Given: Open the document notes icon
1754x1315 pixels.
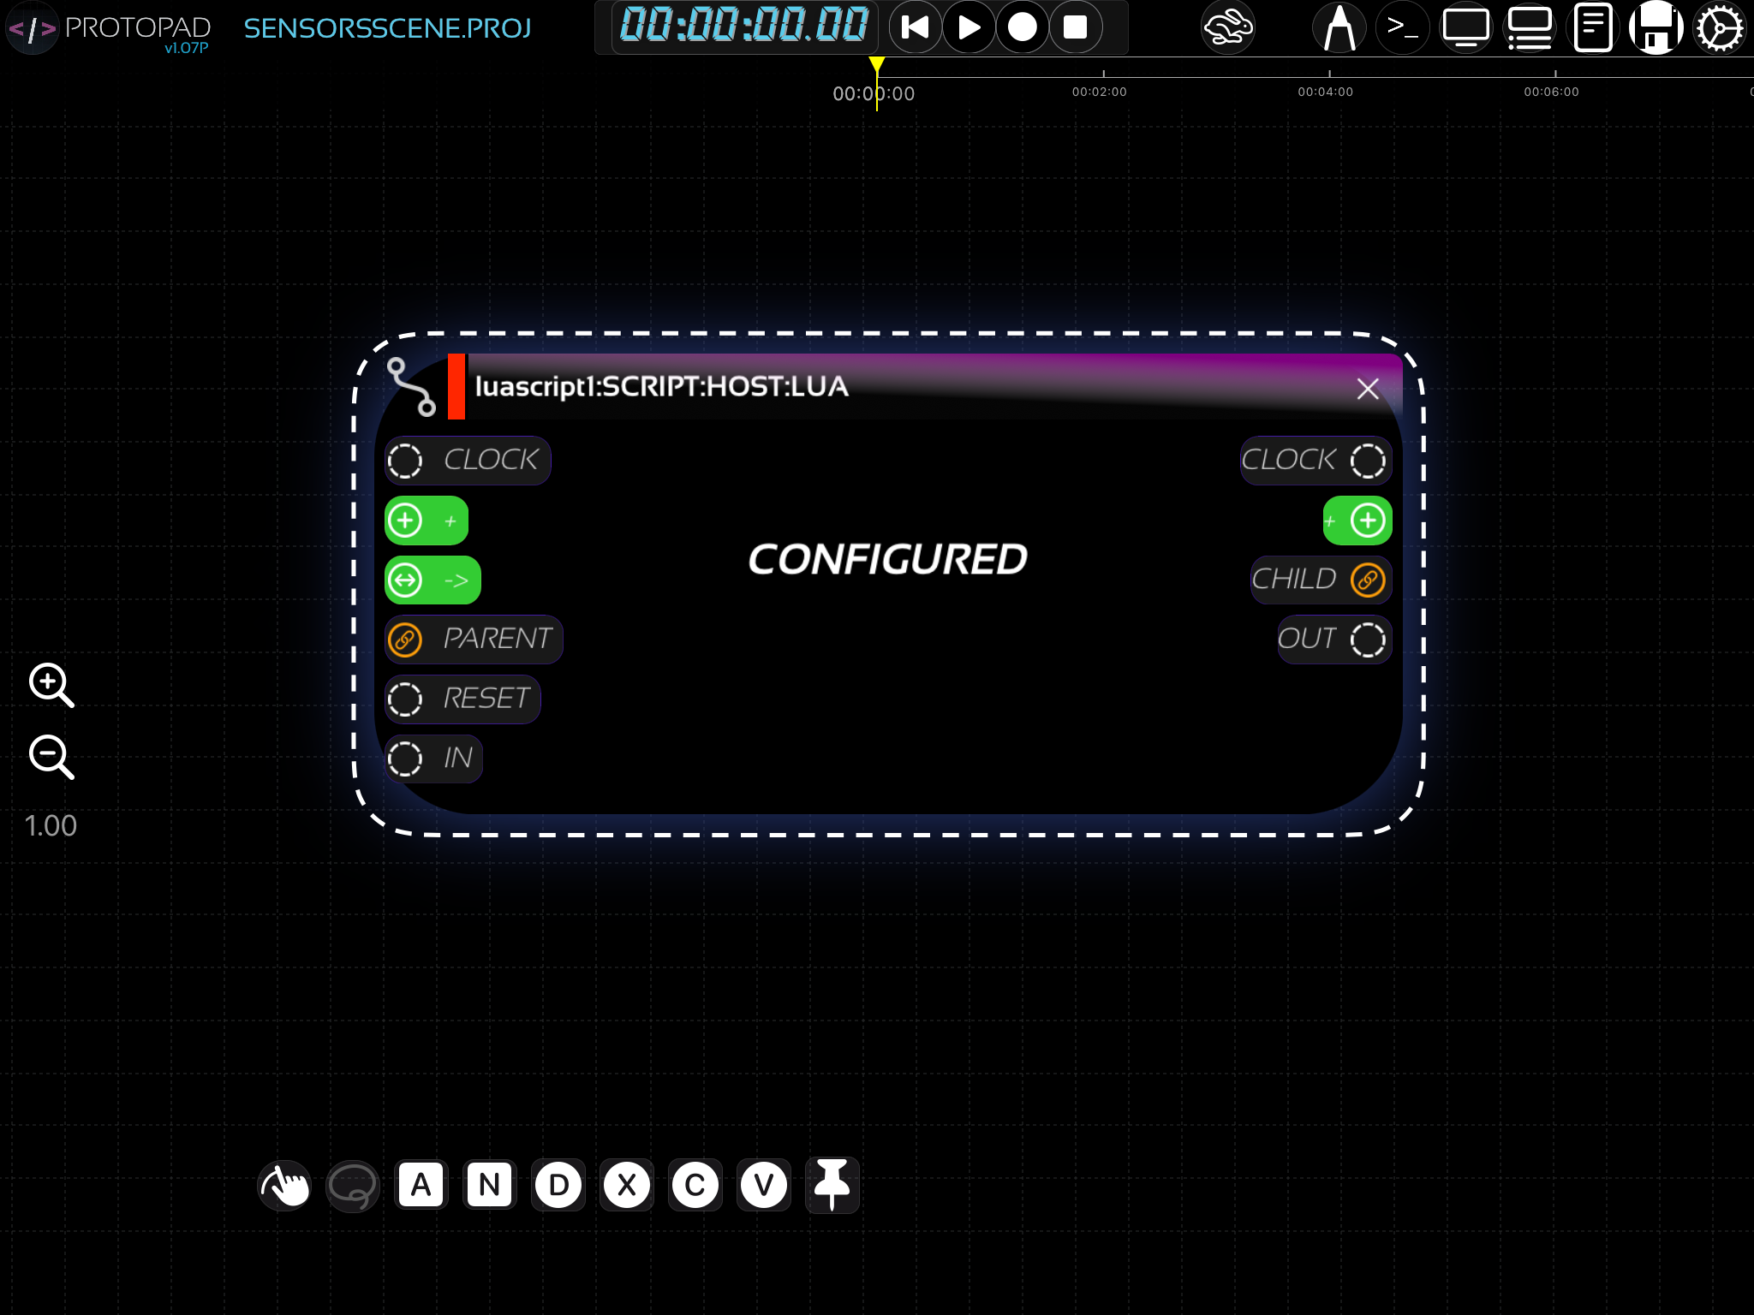Looking at the screenshot, I should pyautogui.click(x=1592, y=28).
